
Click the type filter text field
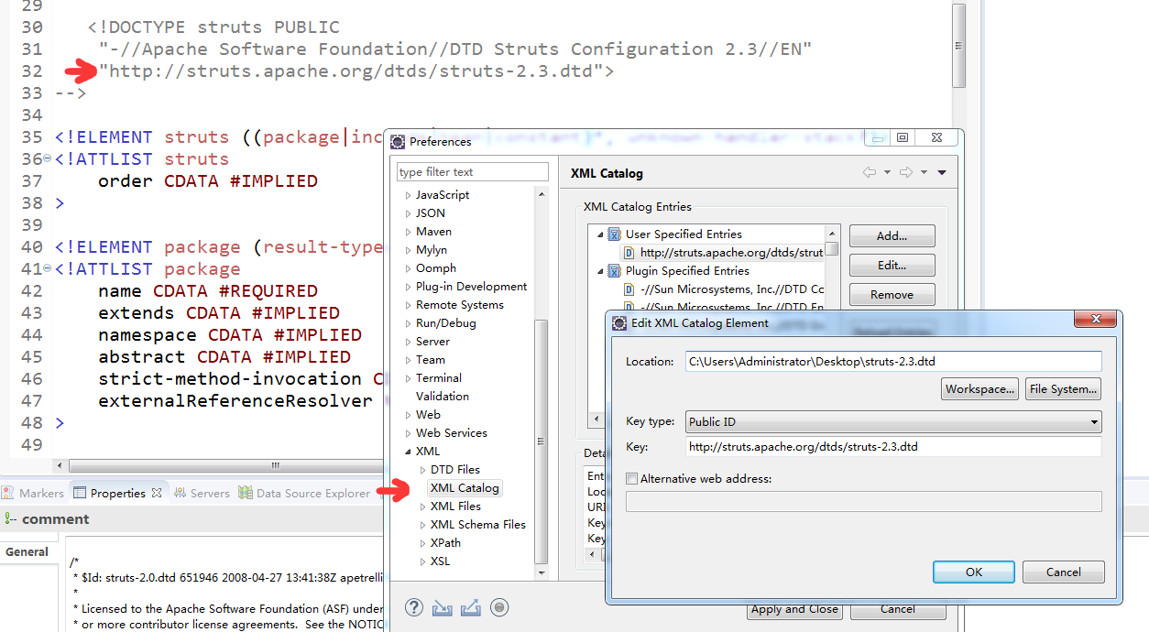[x=472, y=172]
